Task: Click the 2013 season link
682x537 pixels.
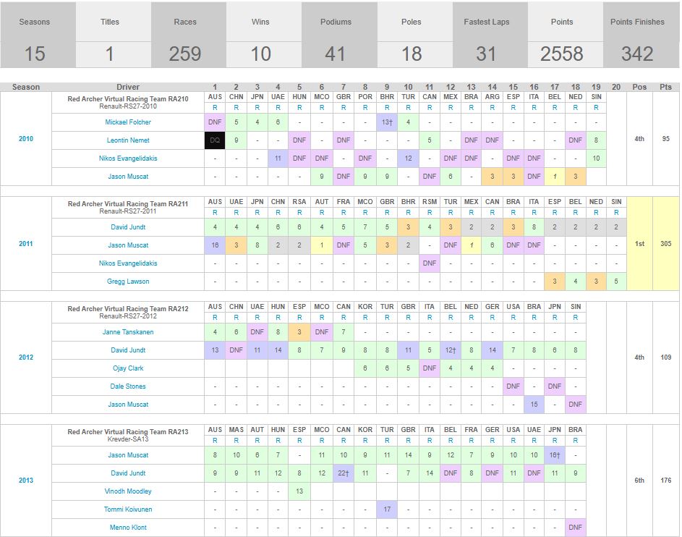Action: pyautogui.click(x=26, y=481)
